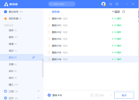The height and width of the screenshot is (100, 139).
Task: Favorite server 苏州 #16 with star
Action: pos(49,59)
